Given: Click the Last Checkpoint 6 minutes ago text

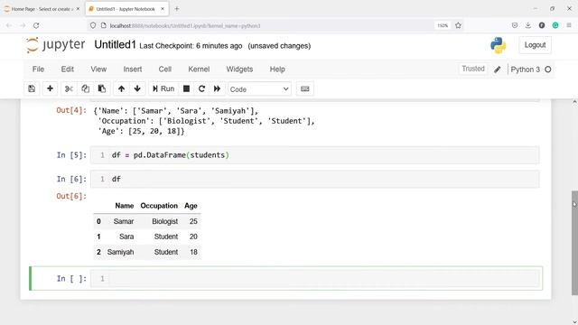Looking at the screenshot, I should (x=191, y=46).
